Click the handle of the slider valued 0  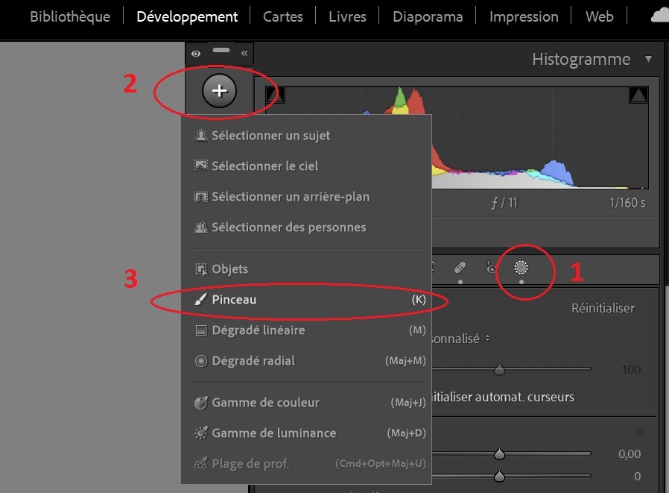pos(499,476)
